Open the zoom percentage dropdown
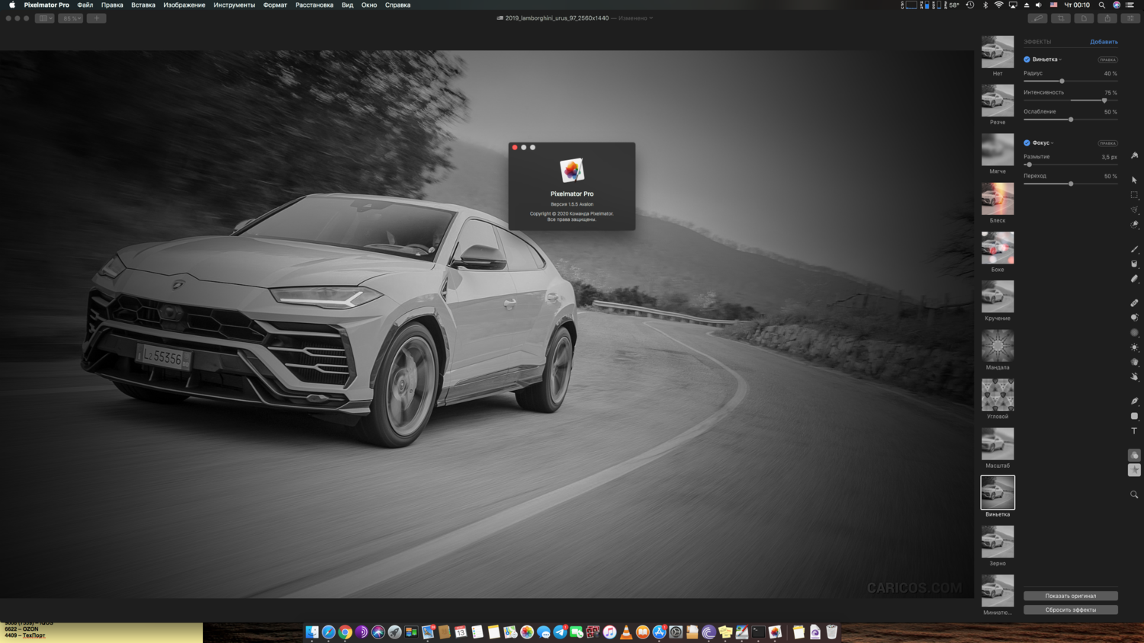1144x643 pixels. click(70, 18)
